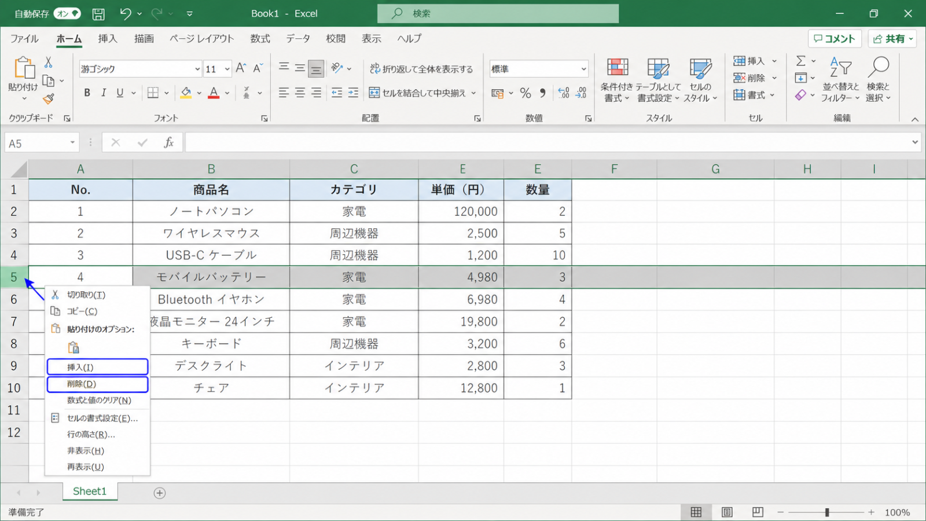926x521 pixels.
Task: Toggle Italic formatting
Action: (x=104, y=93)
